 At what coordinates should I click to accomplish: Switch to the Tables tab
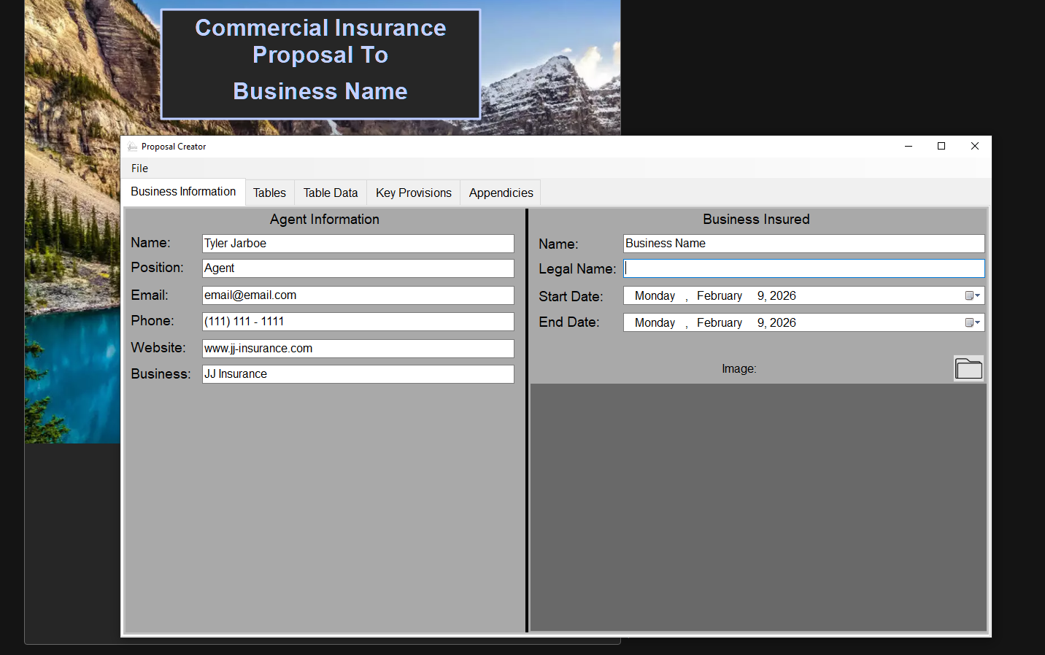coord(269,193)
